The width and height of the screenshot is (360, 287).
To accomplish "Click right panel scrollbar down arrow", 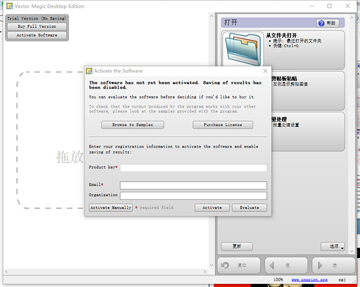I will [x=352, y=251].
